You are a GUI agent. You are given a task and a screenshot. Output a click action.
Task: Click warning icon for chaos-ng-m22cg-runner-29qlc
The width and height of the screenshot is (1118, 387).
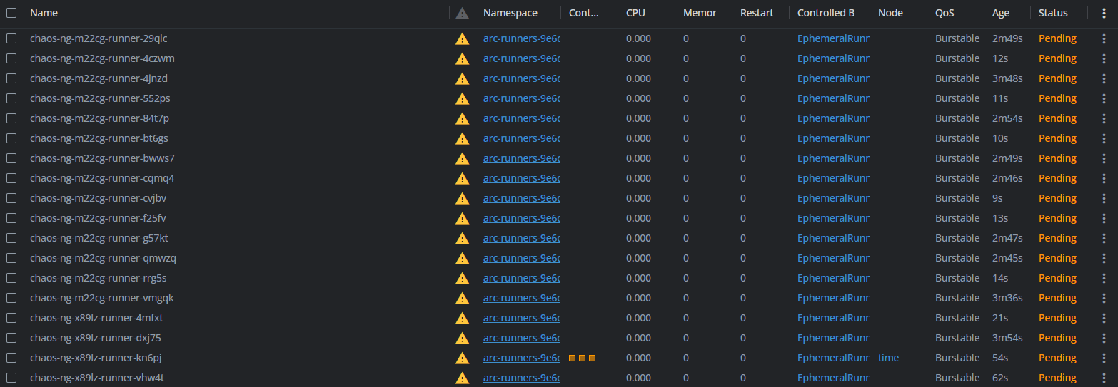pos(463,38)
